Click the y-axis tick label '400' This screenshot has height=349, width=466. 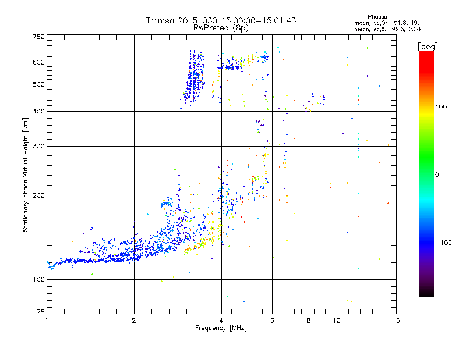(x=38, y=111)
